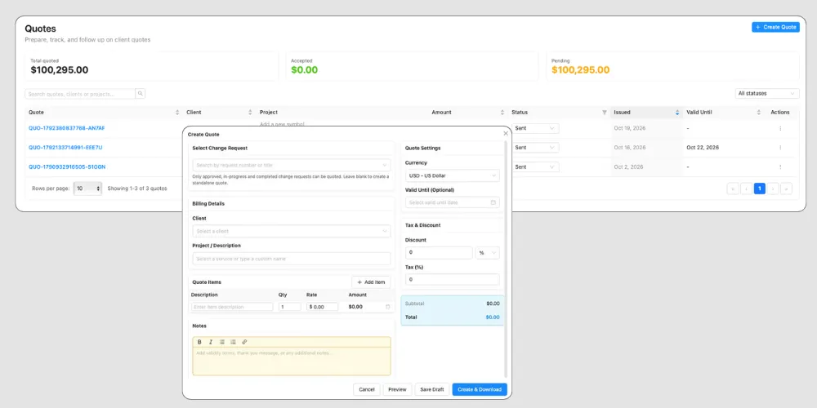Go to last page with double-right arrow

[787, 189]
